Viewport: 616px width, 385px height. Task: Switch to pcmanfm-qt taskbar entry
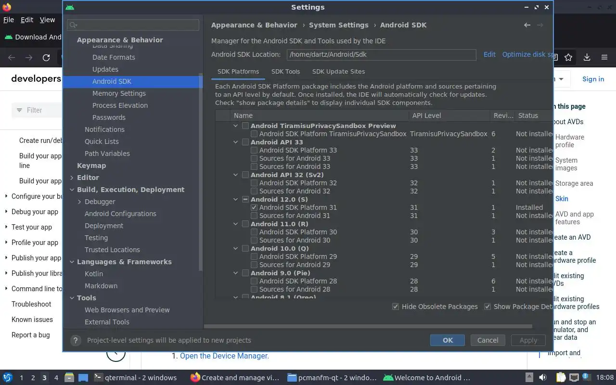331,378
